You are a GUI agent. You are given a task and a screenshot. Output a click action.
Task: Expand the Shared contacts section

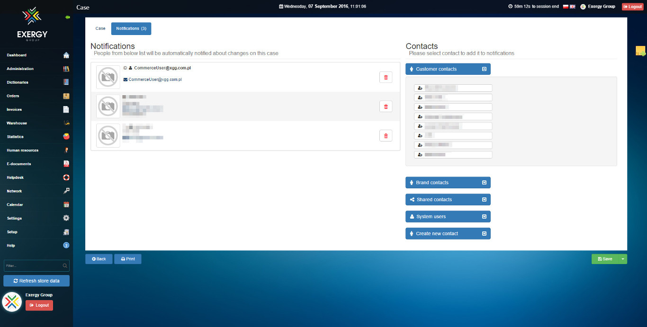pos(448,200)
